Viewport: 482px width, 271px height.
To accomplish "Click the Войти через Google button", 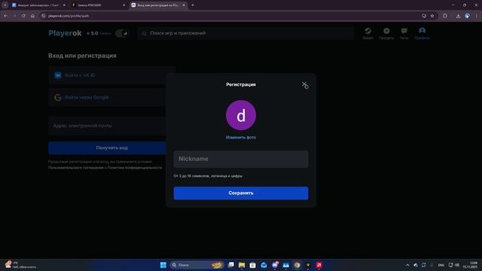I will 111,97.
